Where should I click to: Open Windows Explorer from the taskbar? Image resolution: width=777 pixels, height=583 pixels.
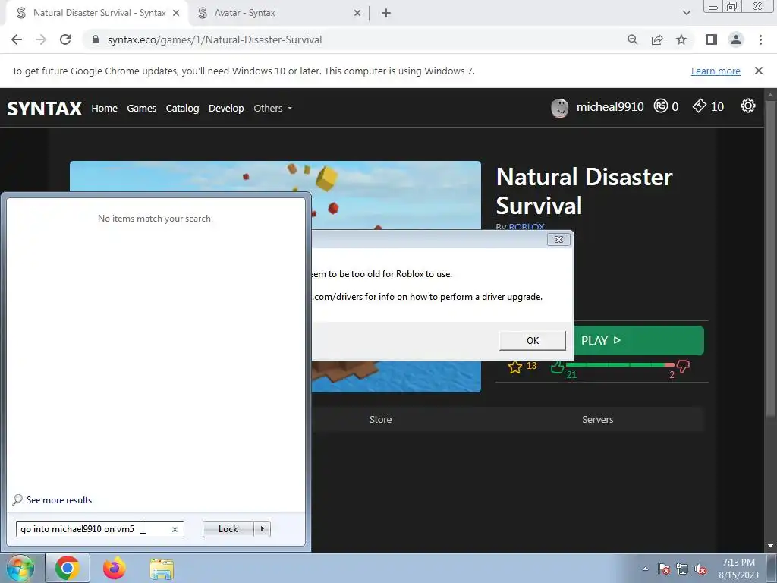162,568
